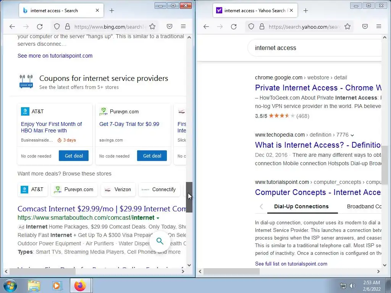The width and height of the screenshot is (391, 293).
Task: Click padlock site info icon in Yahoo window
Action: [x=262, y=26]
